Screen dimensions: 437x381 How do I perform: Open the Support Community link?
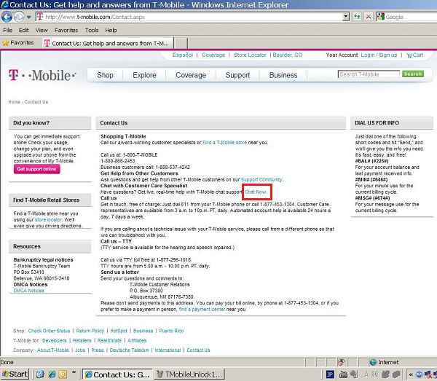261,179
